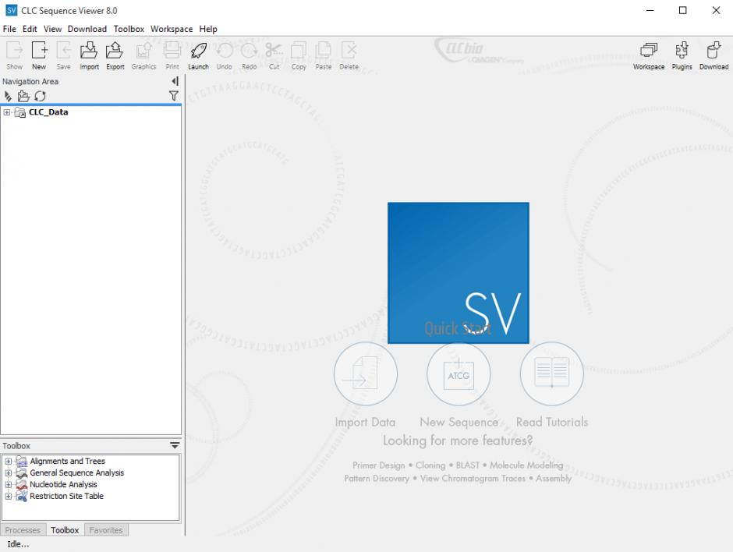Viewport: 733px width, 552px height.
Task: Click the pencil-arrow icon in Navigation Area
Action: [x=8, y=96]
